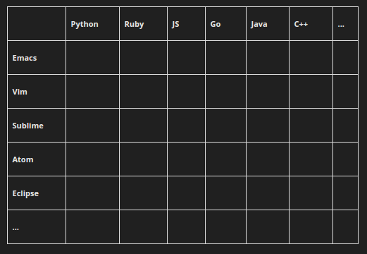Click the Ruby column header
The height and width of the screenshot is (254, 367).
(143, 24)
